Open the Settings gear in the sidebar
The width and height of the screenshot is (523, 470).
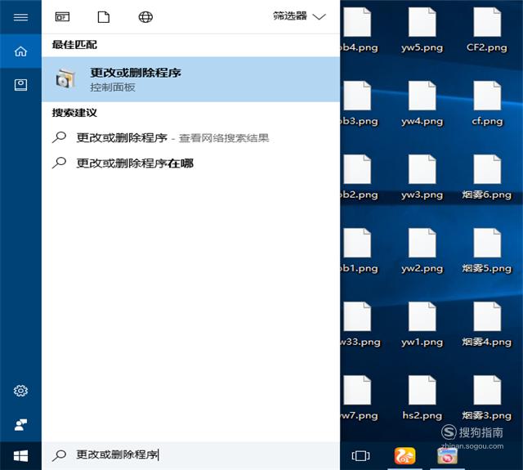pos(20,391)
